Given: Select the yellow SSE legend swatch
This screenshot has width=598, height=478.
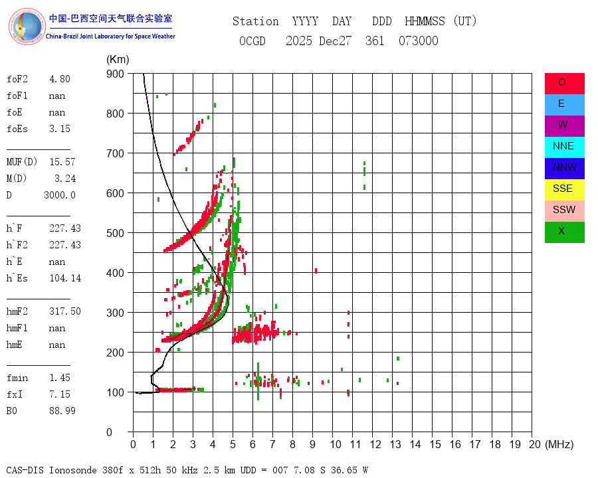Looking at the screenshot, I should coord(564,190).
